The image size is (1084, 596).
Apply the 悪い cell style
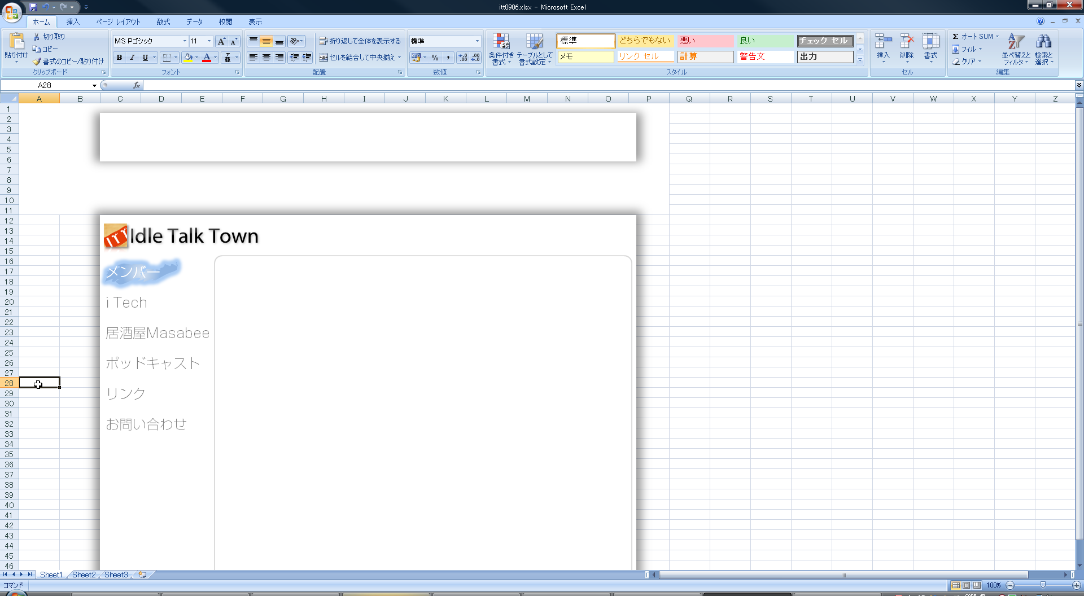coord(705,41)
